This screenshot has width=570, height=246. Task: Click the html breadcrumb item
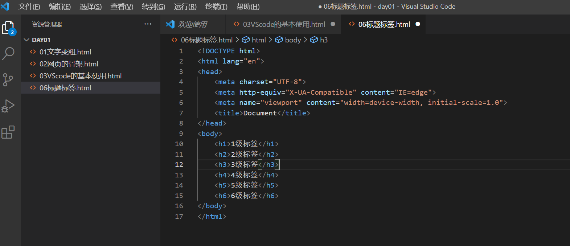[x=259, y=40]
